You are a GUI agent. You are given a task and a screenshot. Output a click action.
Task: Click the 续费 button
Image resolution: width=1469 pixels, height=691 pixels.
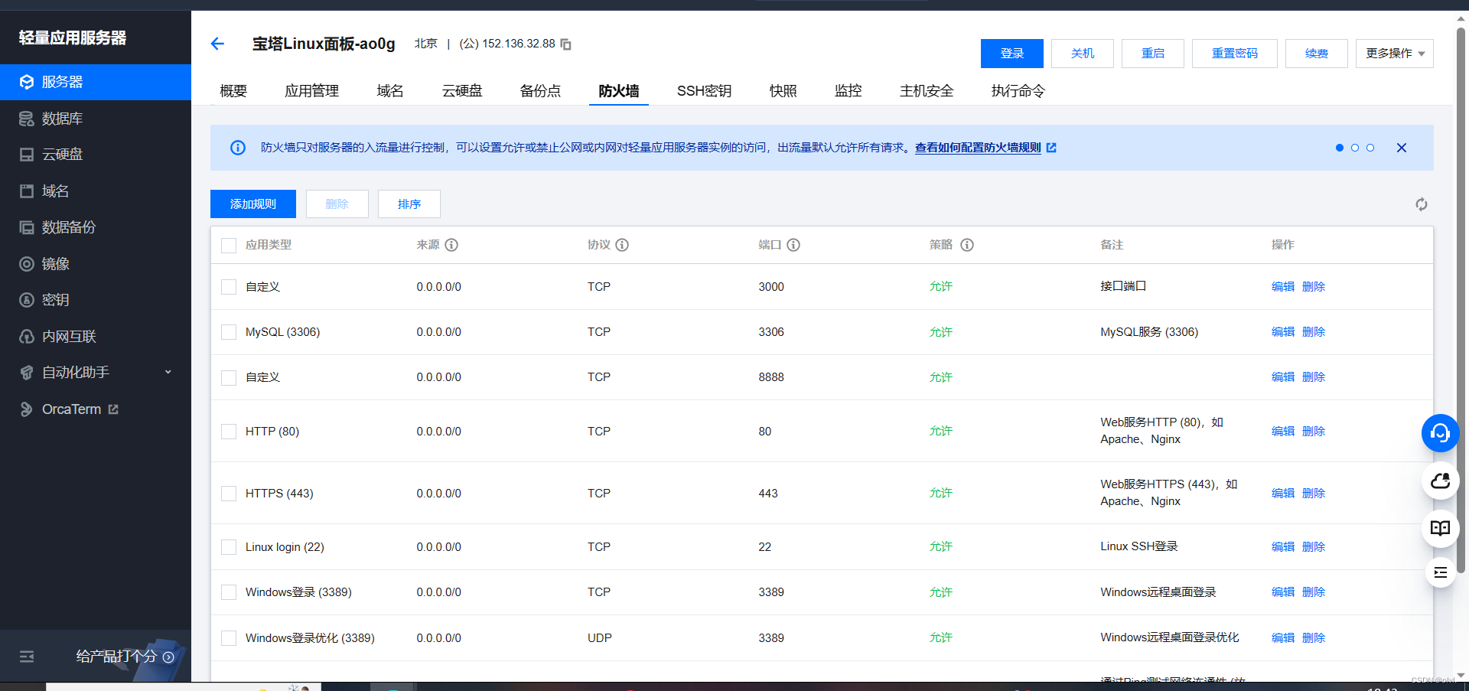1317,54
